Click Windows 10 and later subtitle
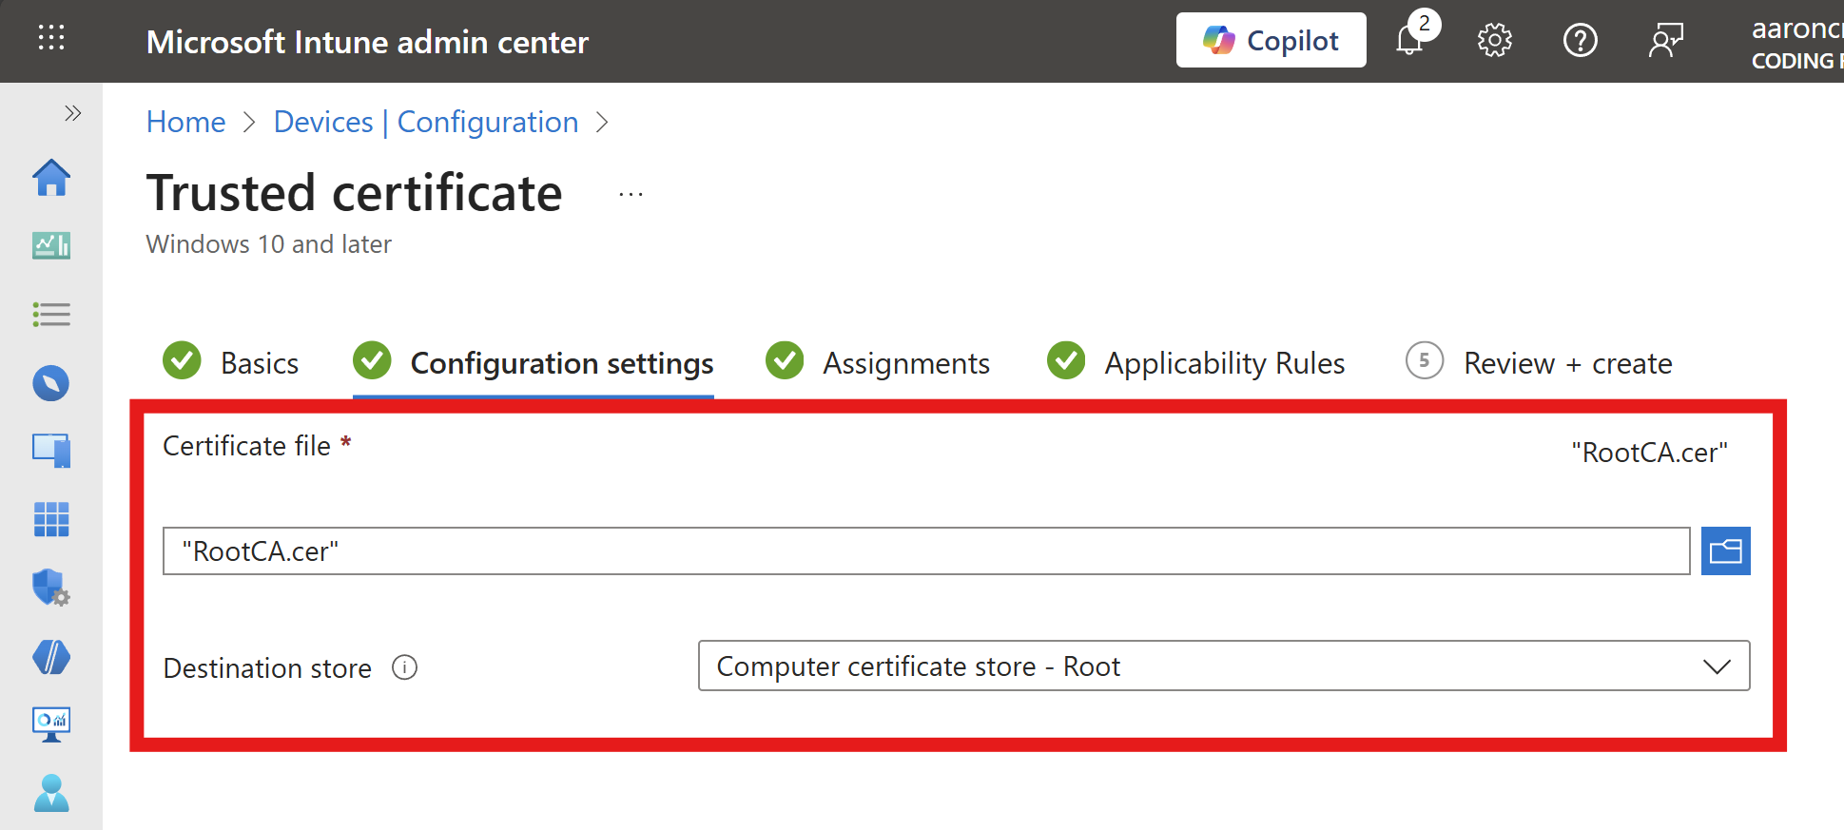 click(269, 244)
